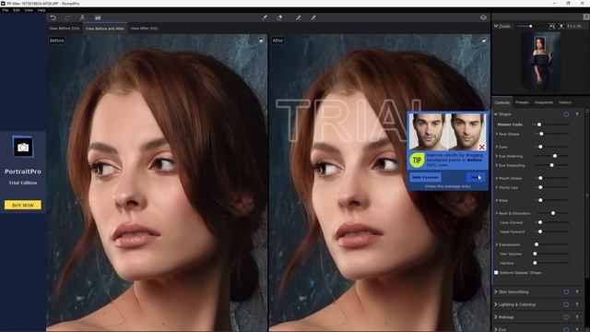590x332 pixels.
Task: Click the Lighting & Coloring section arrow icon
Action: (x=577, y=304)
